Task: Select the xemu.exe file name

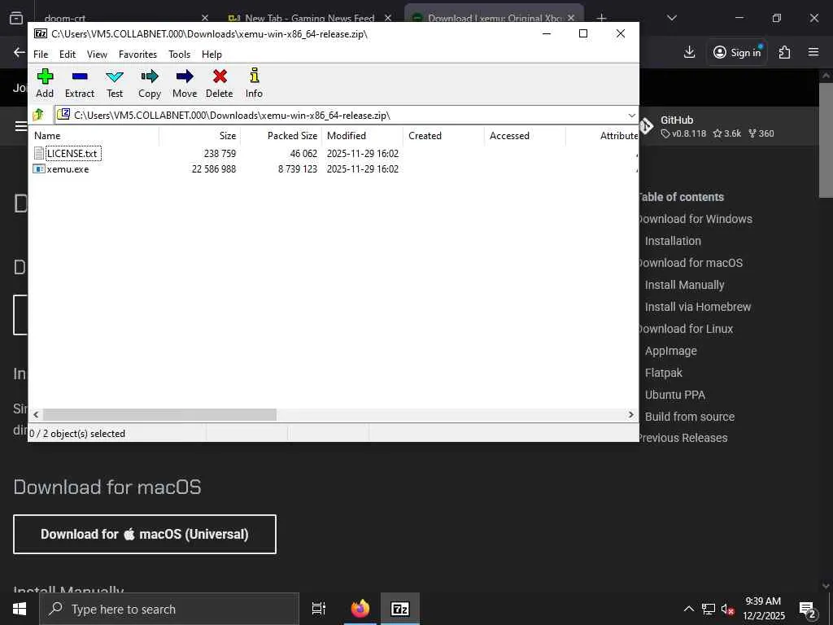Action: tap(68, 169)
